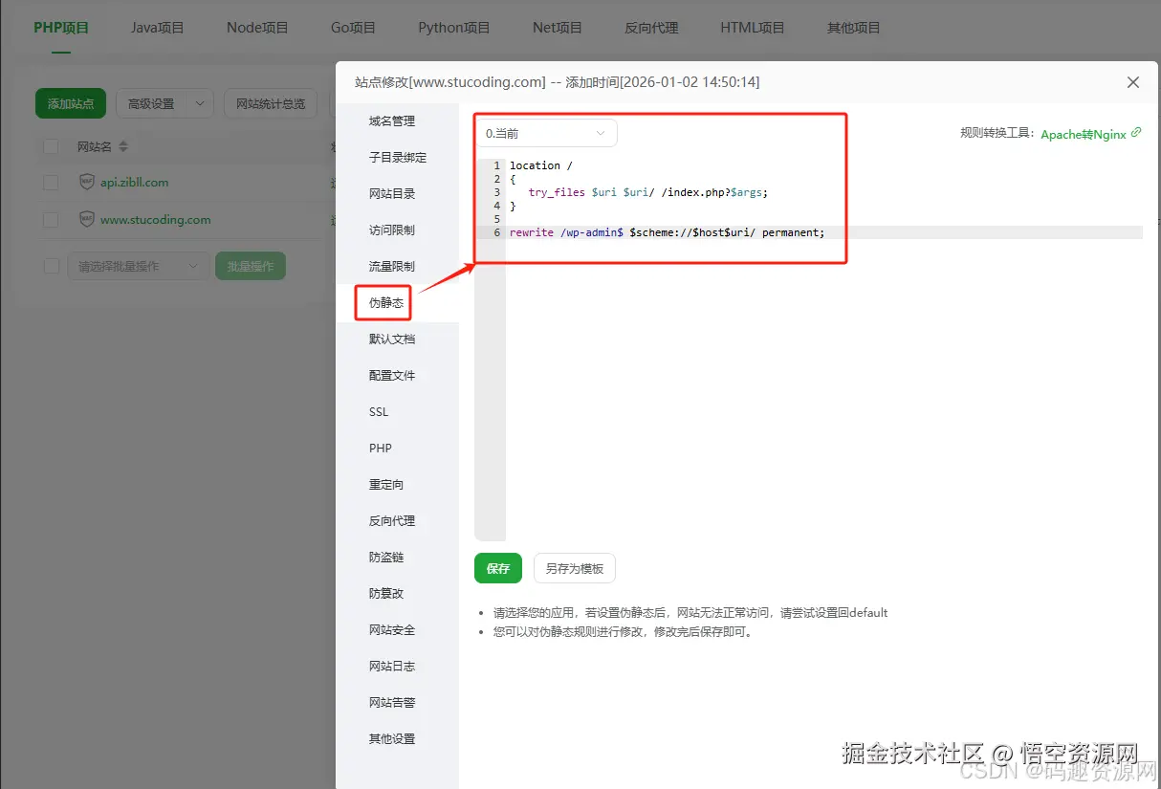
Task: Open 重定向 in the side menu
Action: click(x=386, y=485)
